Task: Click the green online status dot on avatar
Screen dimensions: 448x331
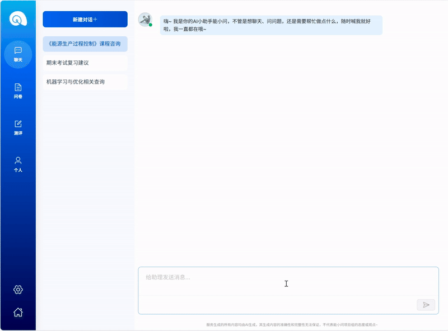Action: click(x=150, y=25)
